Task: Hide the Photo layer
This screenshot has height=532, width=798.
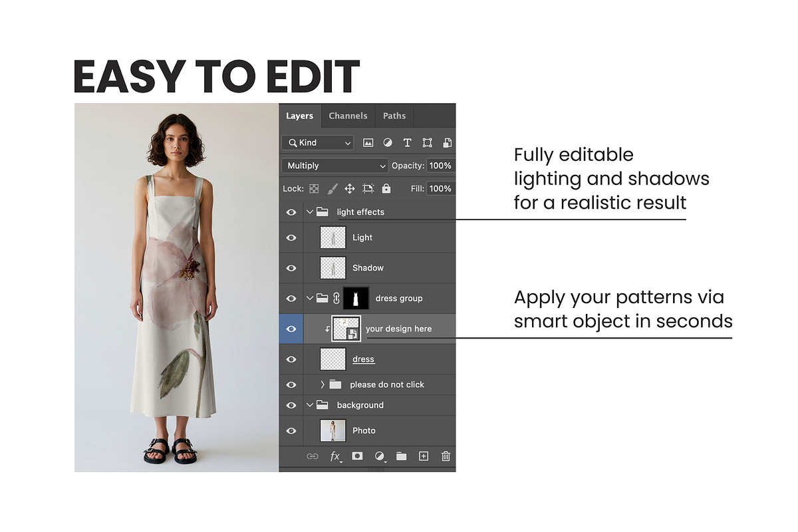Action: click(x=291, y=430)
